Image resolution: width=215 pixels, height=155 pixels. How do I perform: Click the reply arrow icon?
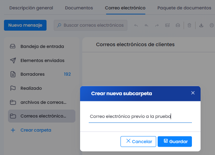136,25
